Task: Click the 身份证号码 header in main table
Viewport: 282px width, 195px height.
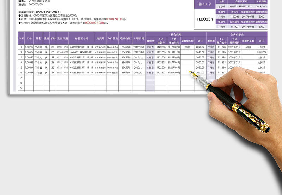Action: coord(81,38)
